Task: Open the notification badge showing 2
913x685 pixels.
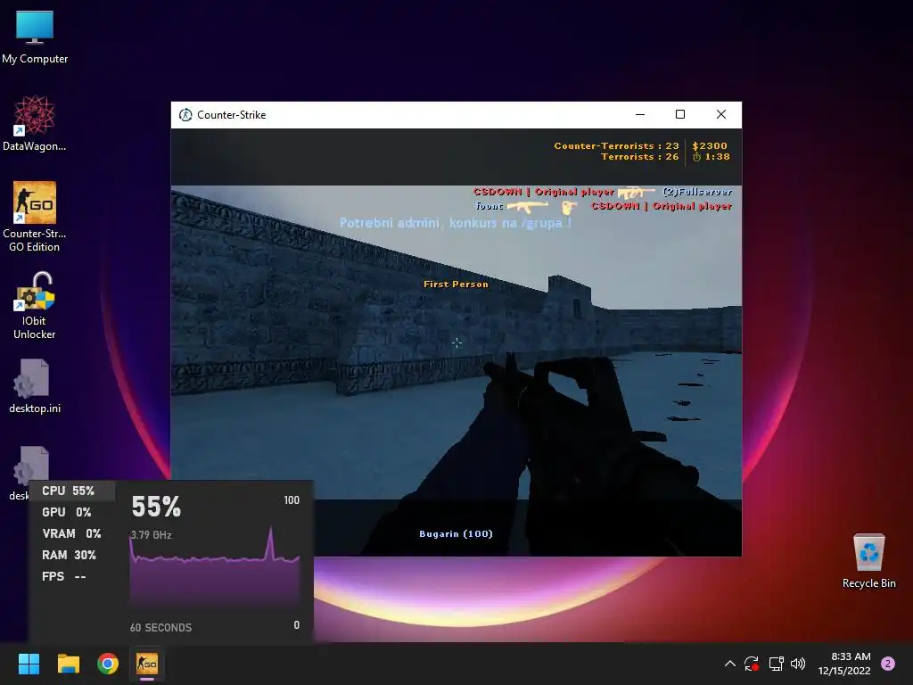Action: (888, 664)
